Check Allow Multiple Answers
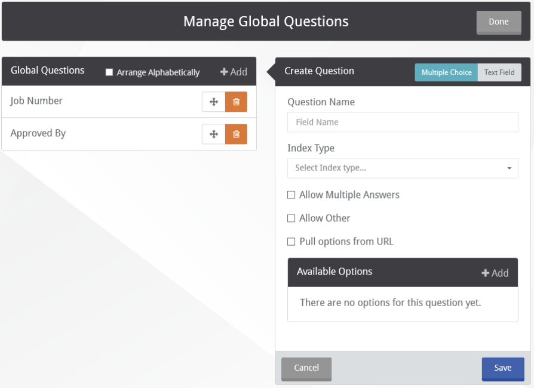 coord(291,195)
